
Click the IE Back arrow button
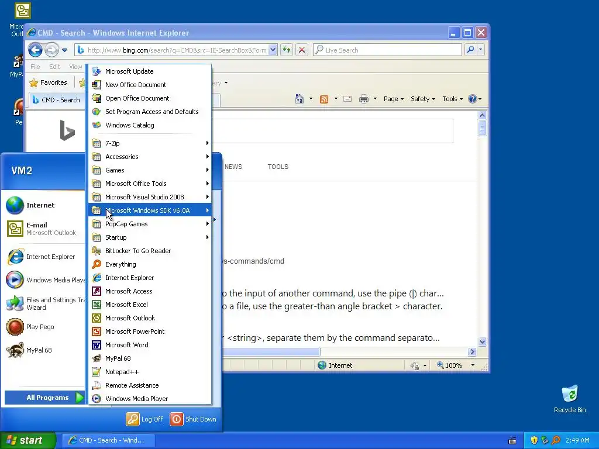point(35,50)
